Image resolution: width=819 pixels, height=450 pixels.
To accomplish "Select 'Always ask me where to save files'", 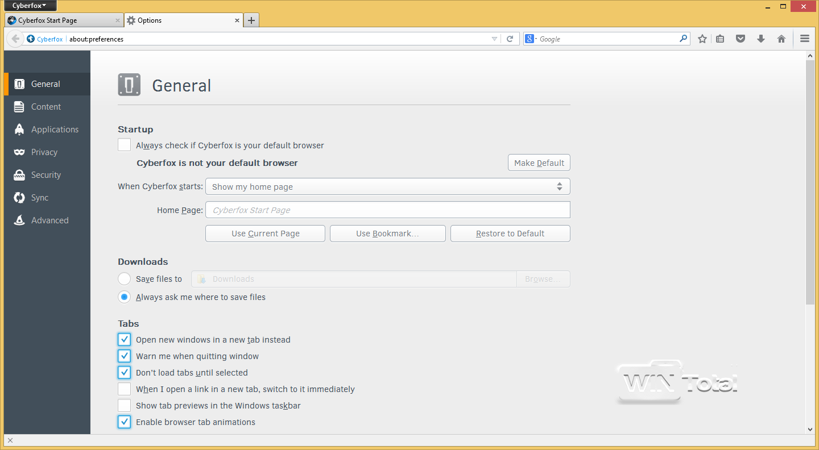I will [124, 297].
